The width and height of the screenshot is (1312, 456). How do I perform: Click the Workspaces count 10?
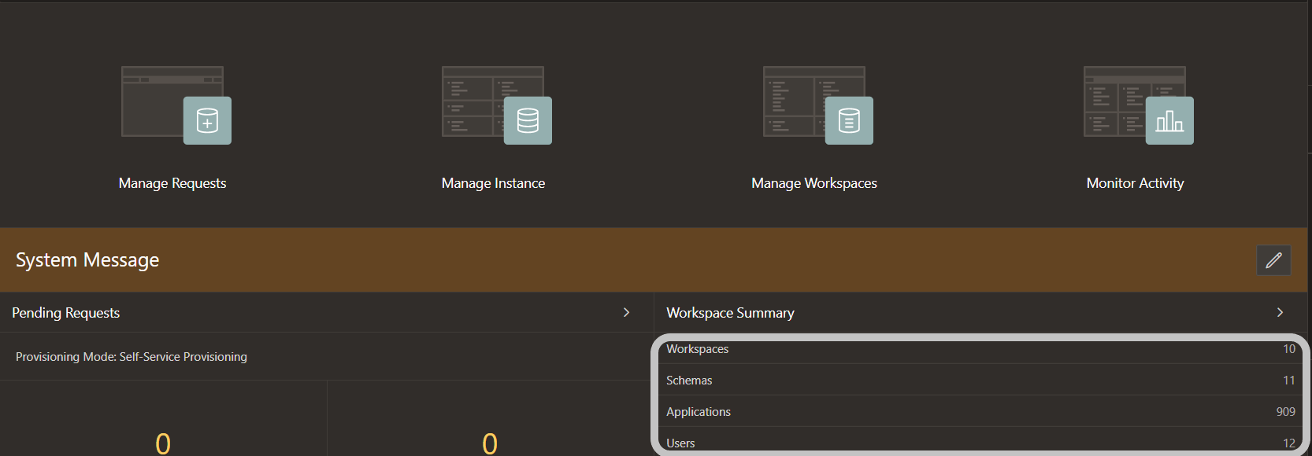tap(1289, 349)
